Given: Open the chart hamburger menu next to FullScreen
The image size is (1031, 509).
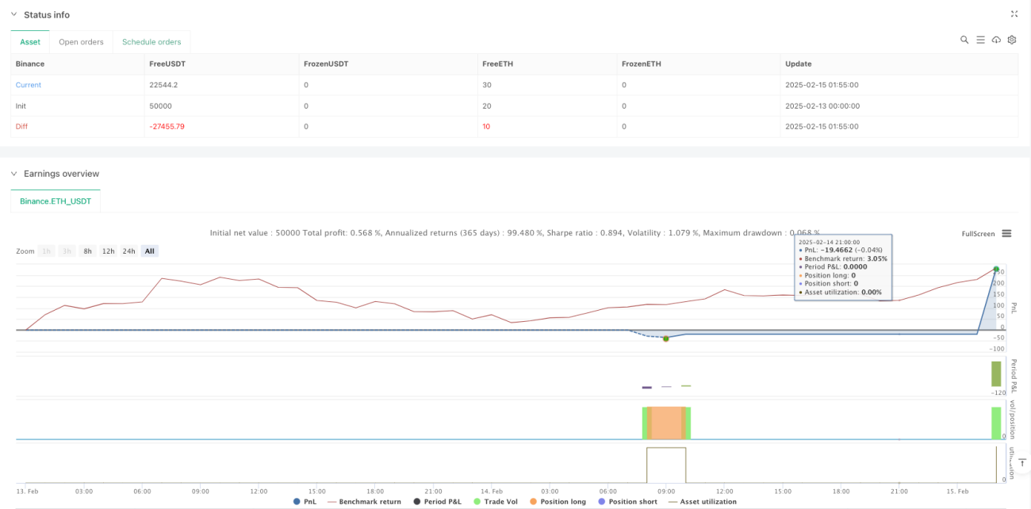Looking at the screenshot, I should pyautogui.click(x=1006, y=234).
